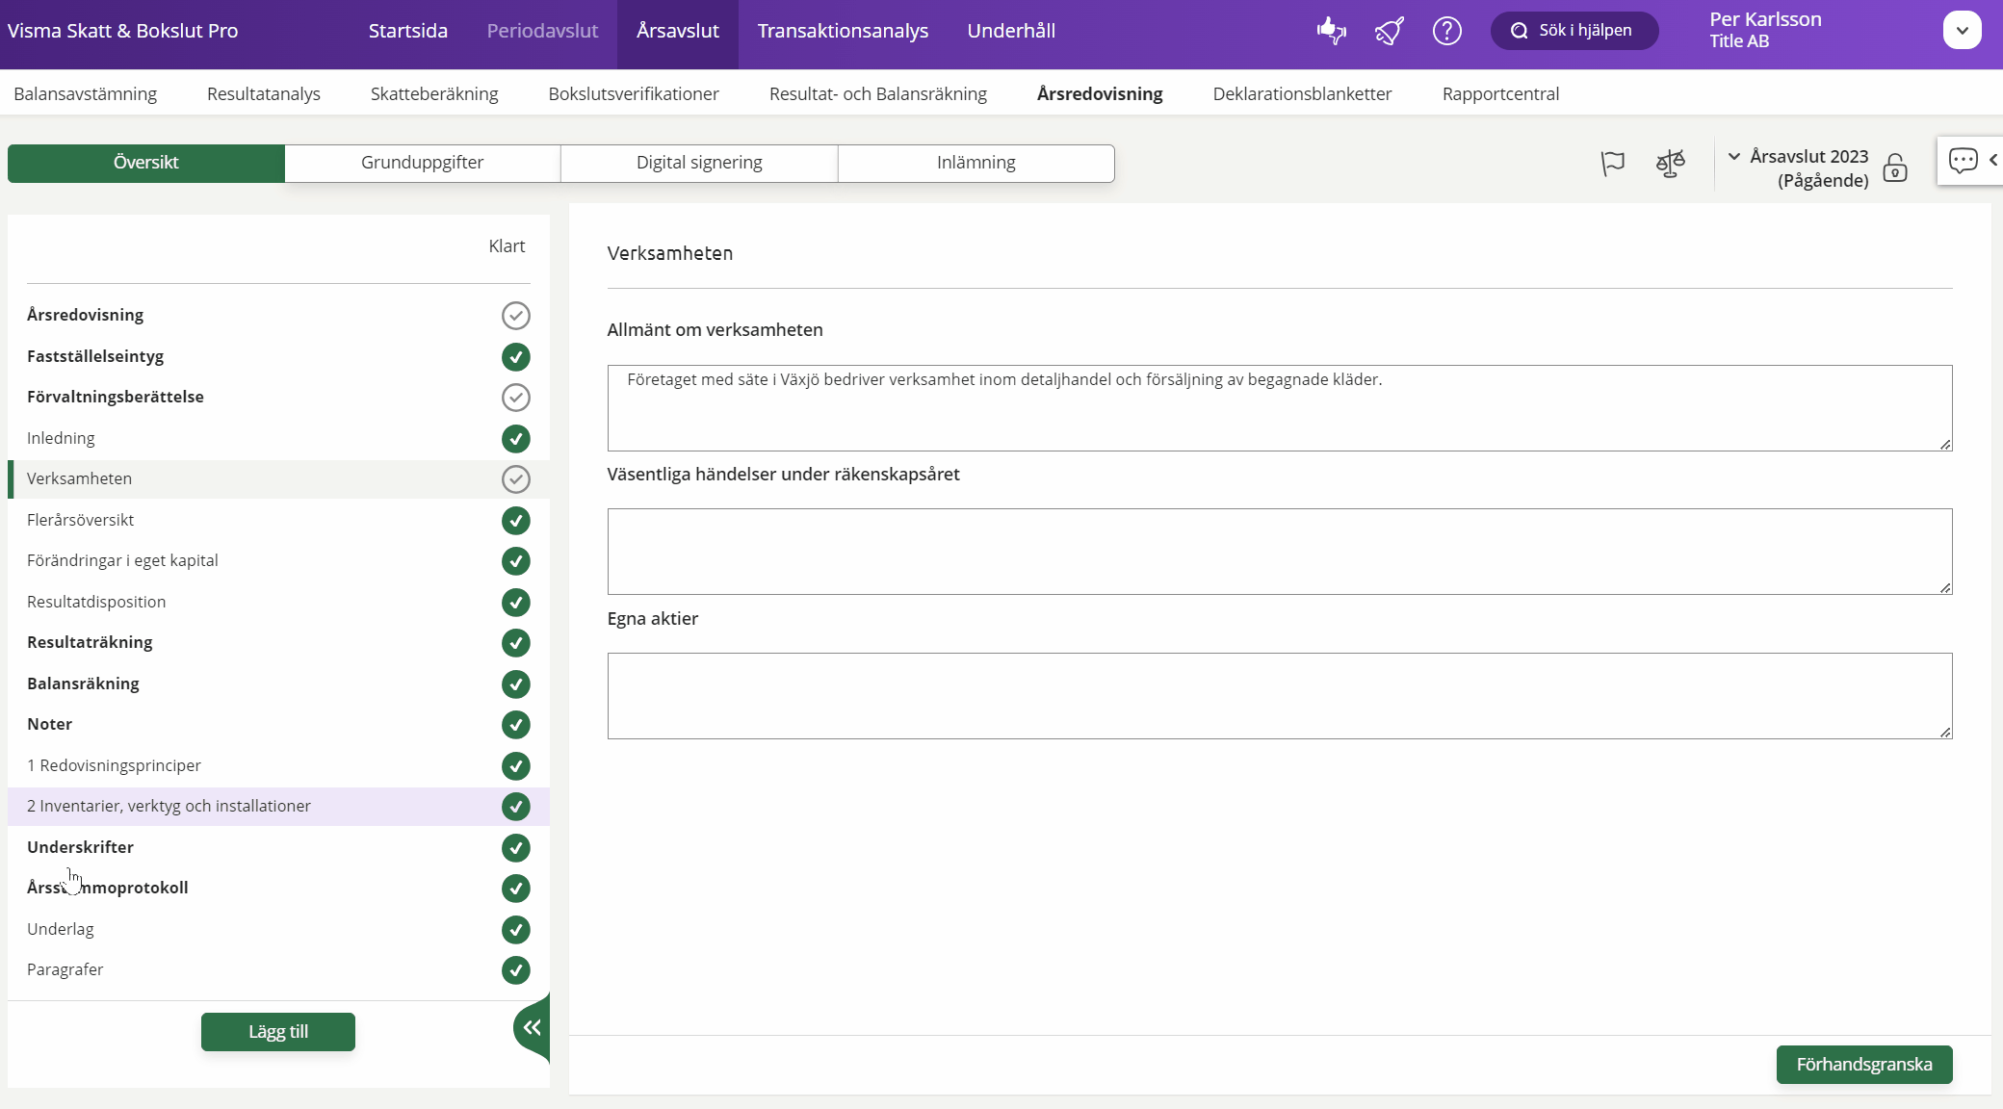Toggle the Klart checkmark for Verksamheten

516,479
